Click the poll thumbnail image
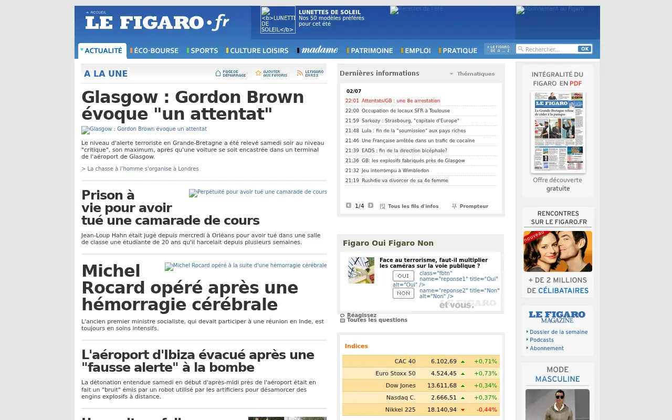The image size is (672, 420). pyautogui.click(x=361, y=270)
